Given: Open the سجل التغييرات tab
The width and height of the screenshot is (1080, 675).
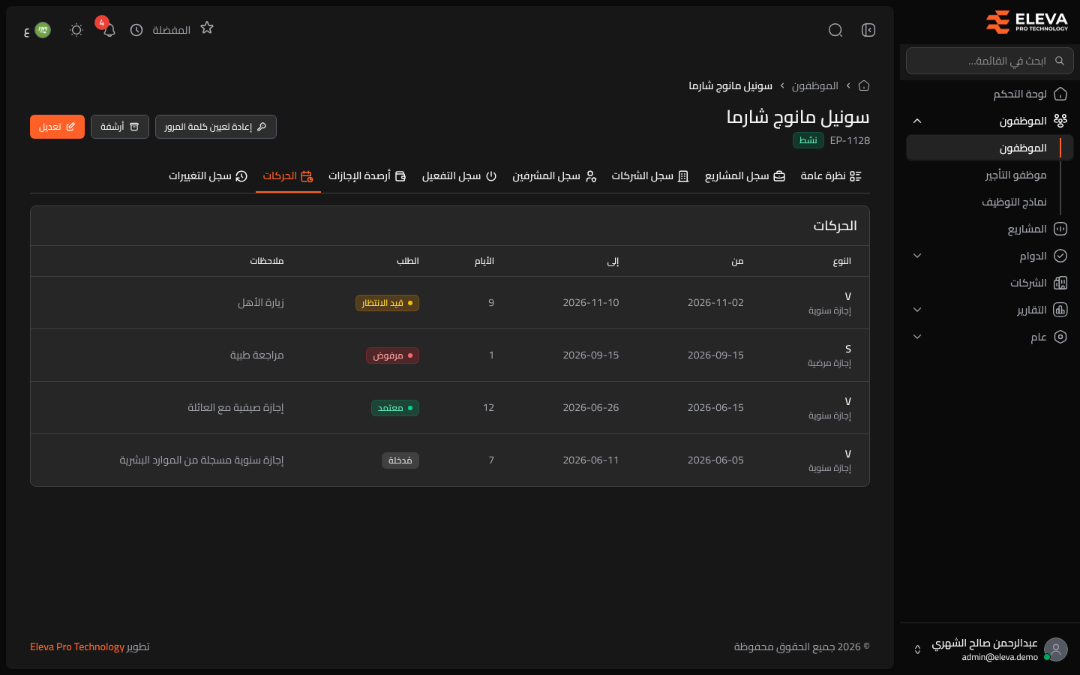Looking at the screenshot, I should coord(208,175).
